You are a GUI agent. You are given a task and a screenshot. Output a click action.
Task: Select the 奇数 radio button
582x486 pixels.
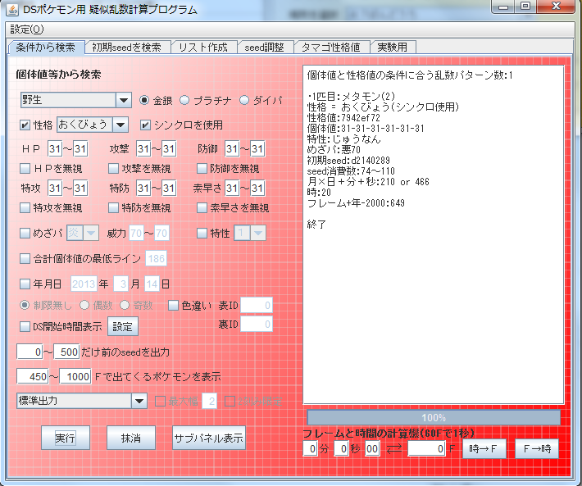(x=125, y=306)
